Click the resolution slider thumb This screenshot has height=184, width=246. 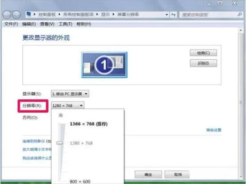point(60,143)
